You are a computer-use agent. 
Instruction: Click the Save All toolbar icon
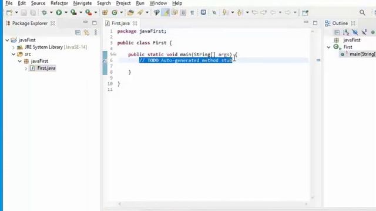click(33, 12)
